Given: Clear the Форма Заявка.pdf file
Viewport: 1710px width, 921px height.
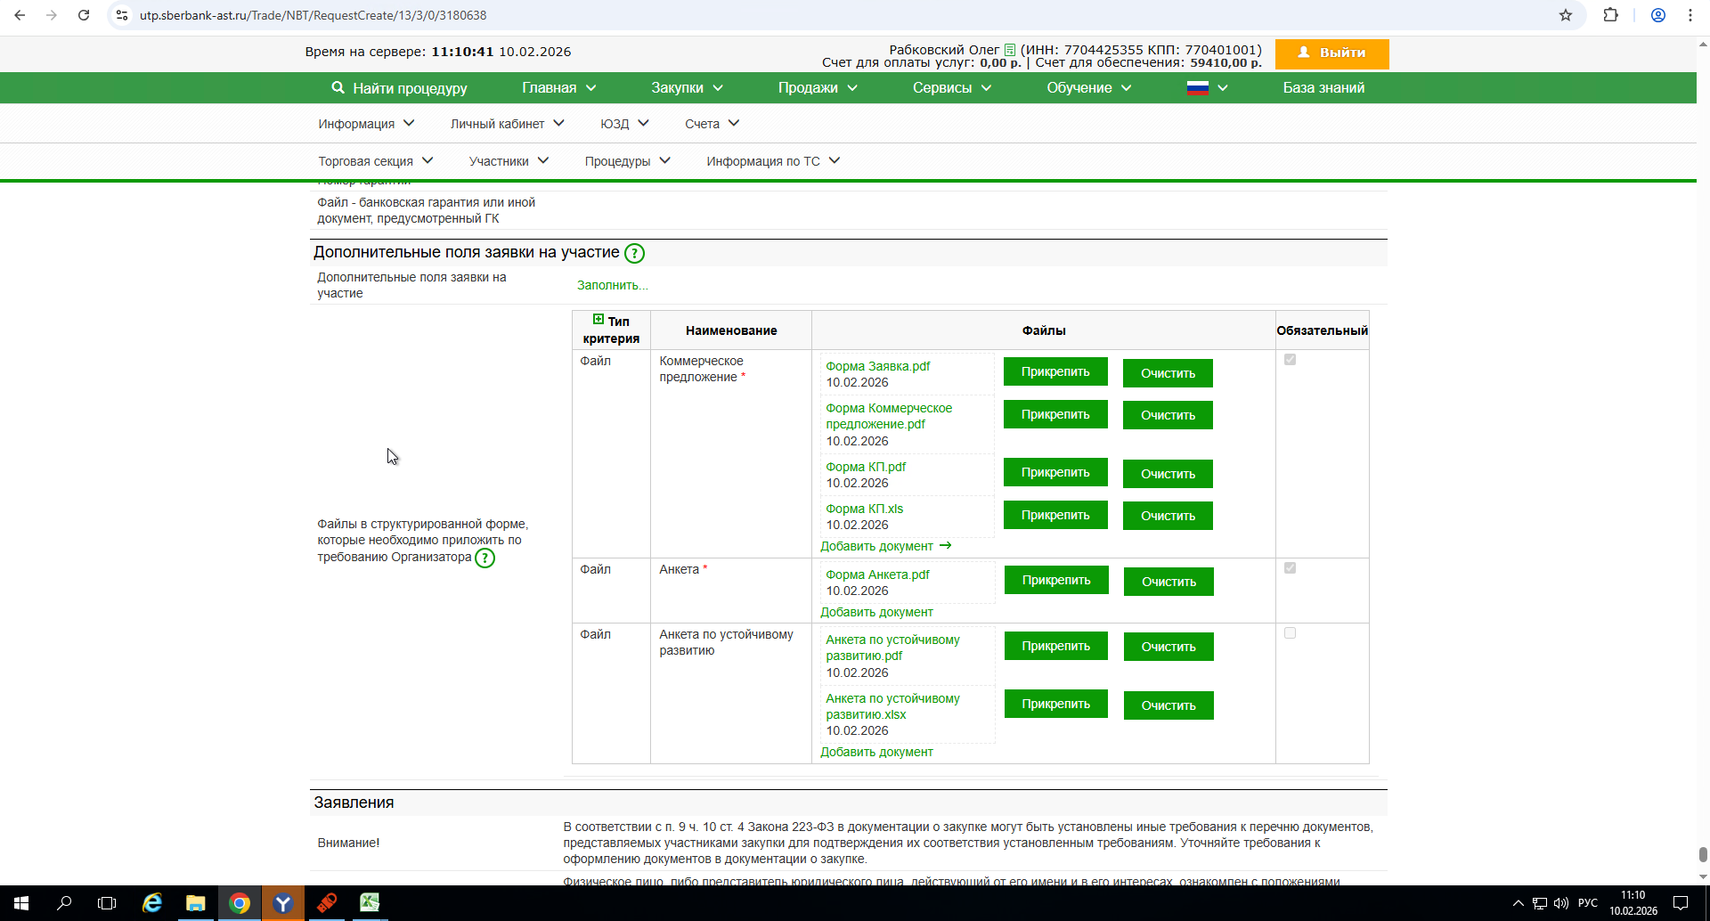Looking at the screenshot, I should tap(1168, 373).
